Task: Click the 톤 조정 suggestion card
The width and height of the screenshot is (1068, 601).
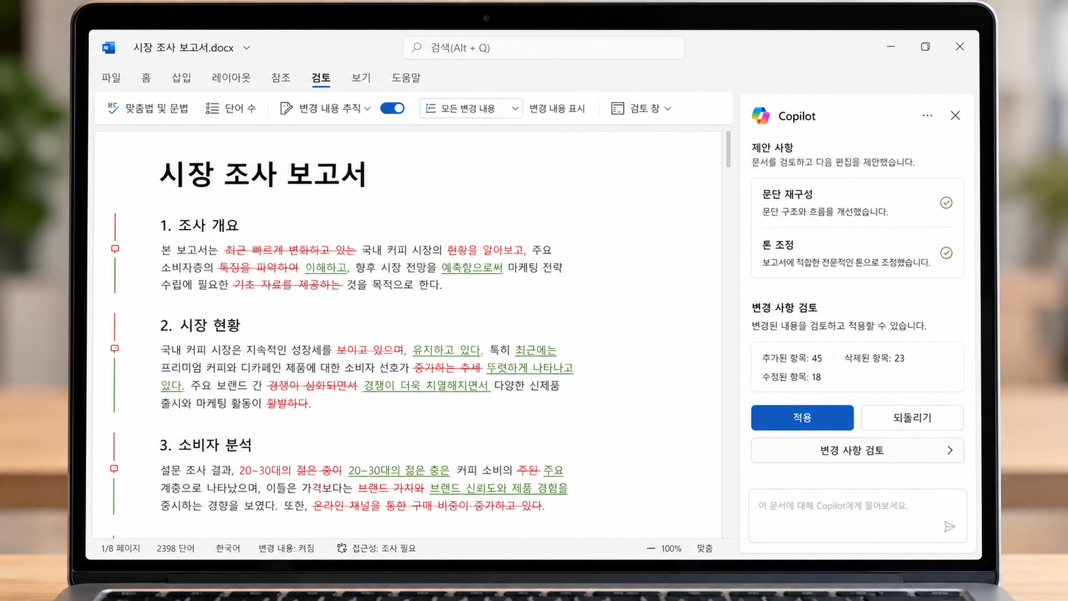Action: pos(857,252)
